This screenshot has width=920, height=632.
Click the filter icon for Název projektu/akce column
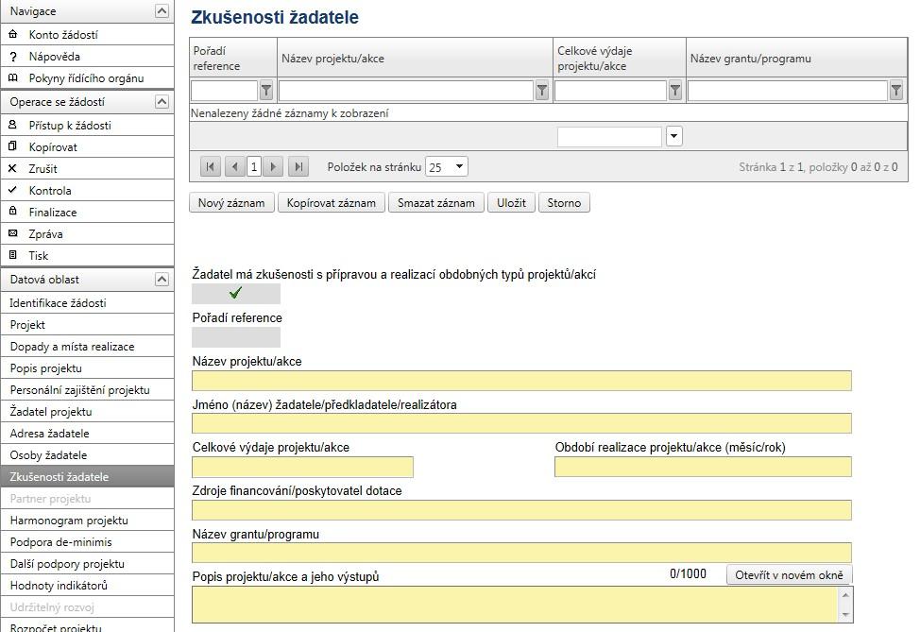point(542,91)
